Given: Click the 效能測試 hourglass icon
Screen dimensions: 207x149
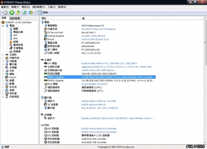Looking at the screenshot, I should [x=7, y=97].
